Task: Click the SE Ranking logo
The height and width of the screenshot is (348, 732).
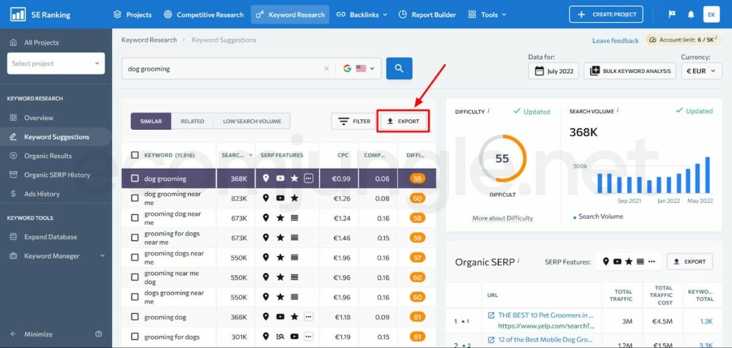Action: pos(40,15)
